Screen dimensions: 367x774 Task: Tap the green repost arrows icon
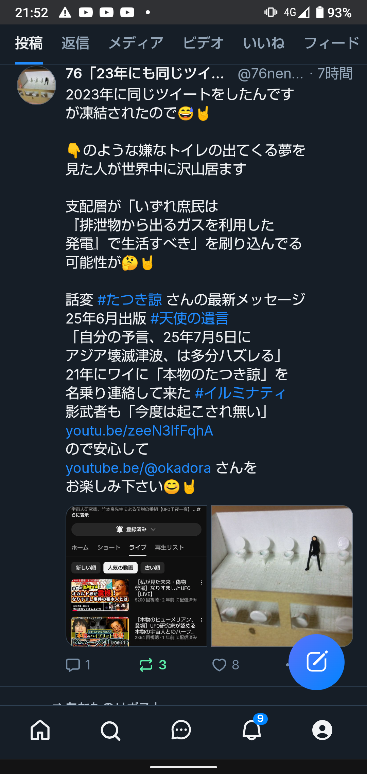[x=146, y=665]
